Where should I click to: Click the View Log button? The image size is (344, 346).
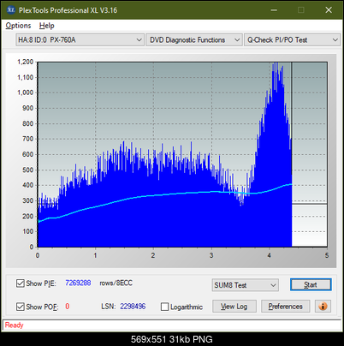coord(234,307)
